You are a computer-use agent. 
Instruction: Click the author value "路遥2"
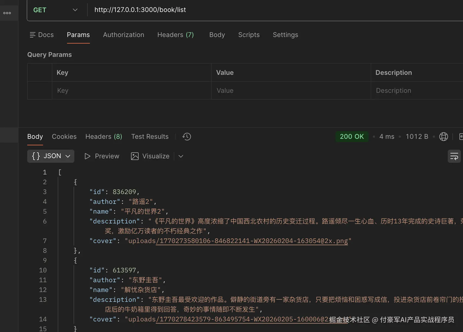pyautogui.click(x=141, y=202)
